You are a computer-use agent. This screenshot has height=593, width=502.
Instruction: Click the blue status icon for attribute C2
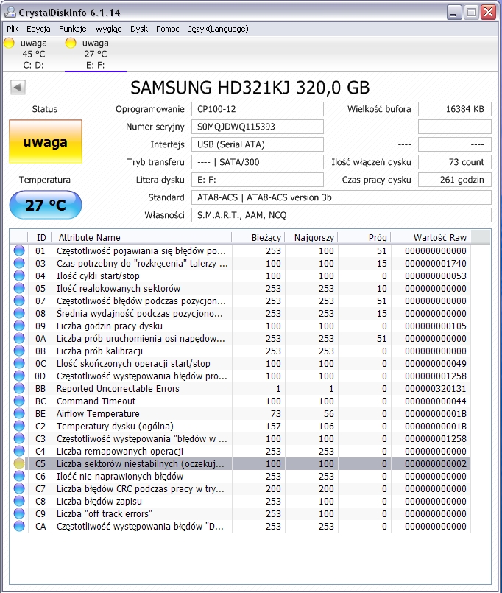(x=19, y=426)
